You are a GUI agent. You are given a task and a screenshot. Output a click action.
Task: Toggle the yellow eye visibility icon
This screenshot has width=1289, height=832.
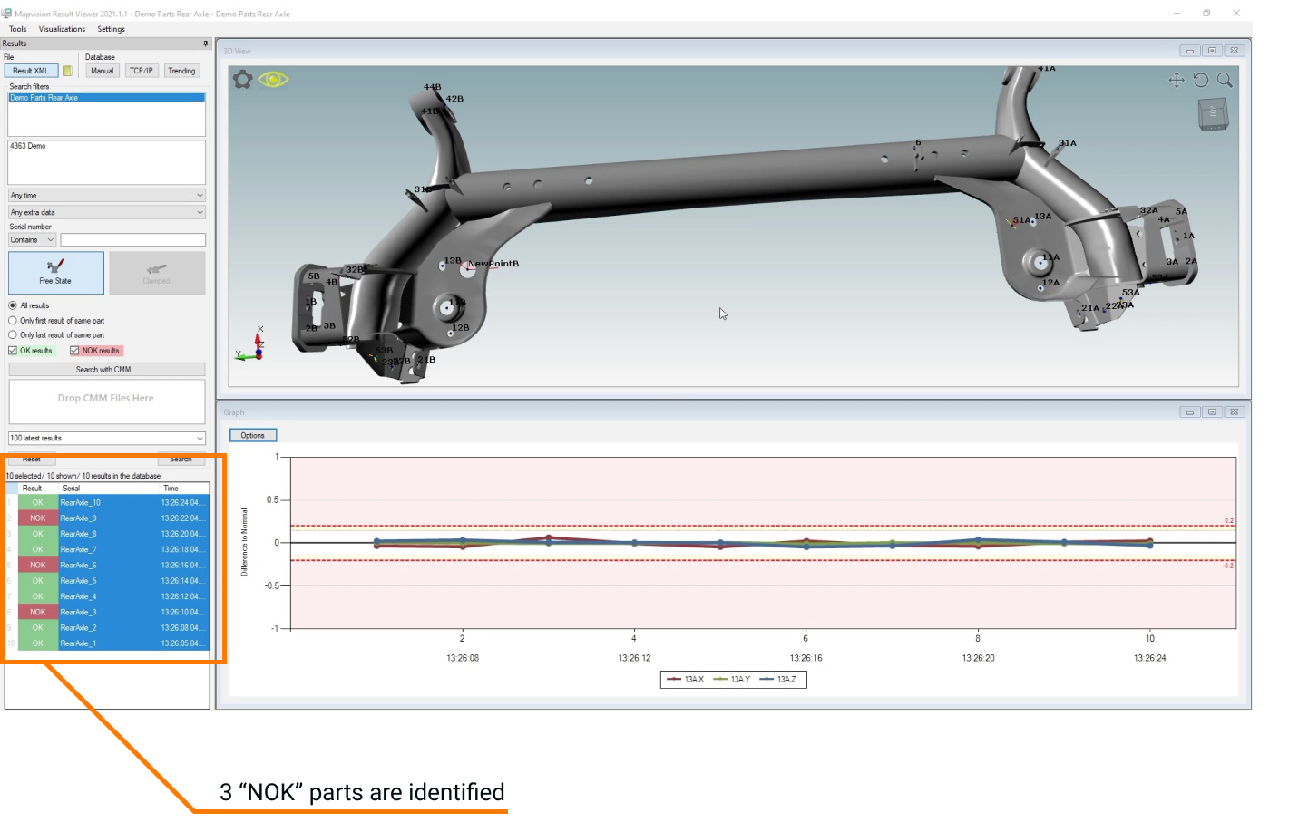273,80
